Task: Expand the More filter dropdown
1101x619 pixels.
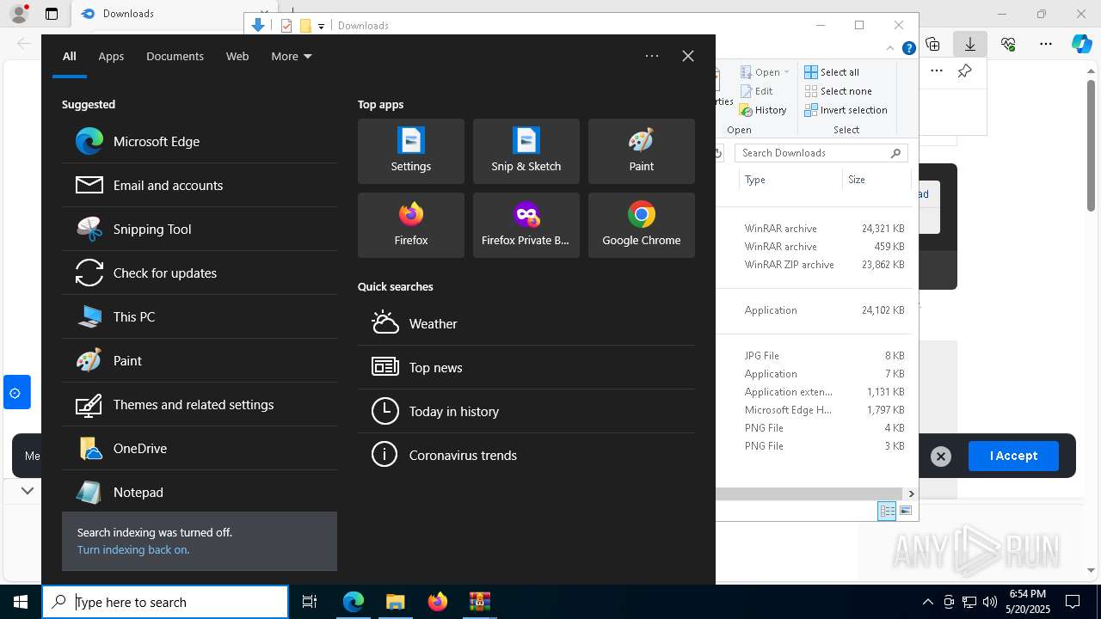Action: 292,56
